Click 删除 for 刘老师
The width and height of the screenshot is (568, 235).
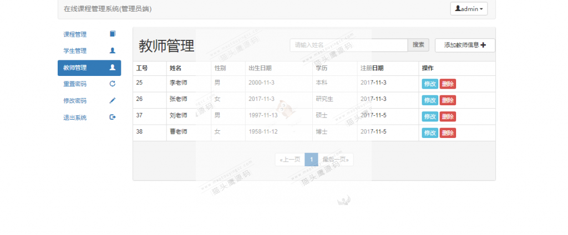448,116
